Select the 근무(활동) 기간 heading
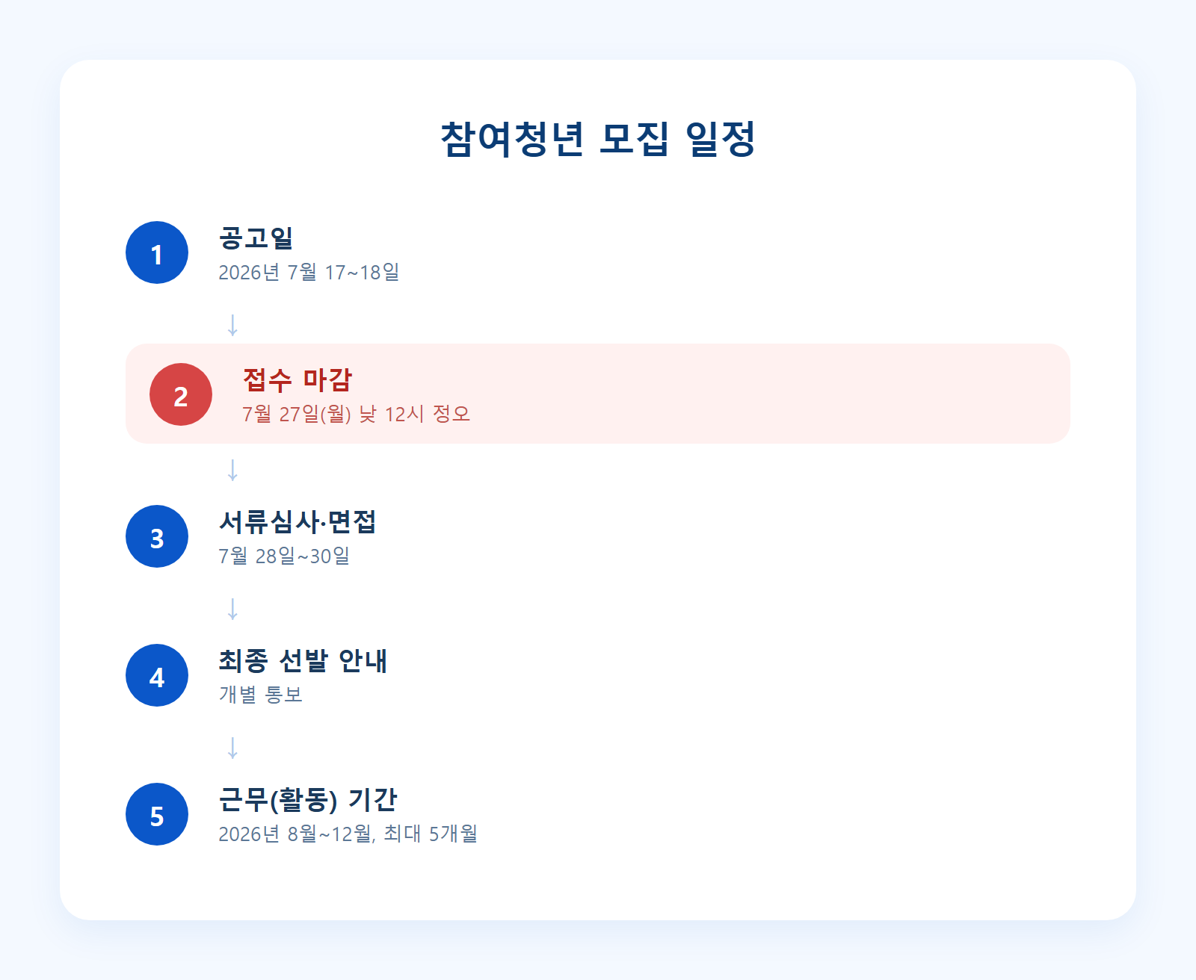 click(x=308, y=800)
